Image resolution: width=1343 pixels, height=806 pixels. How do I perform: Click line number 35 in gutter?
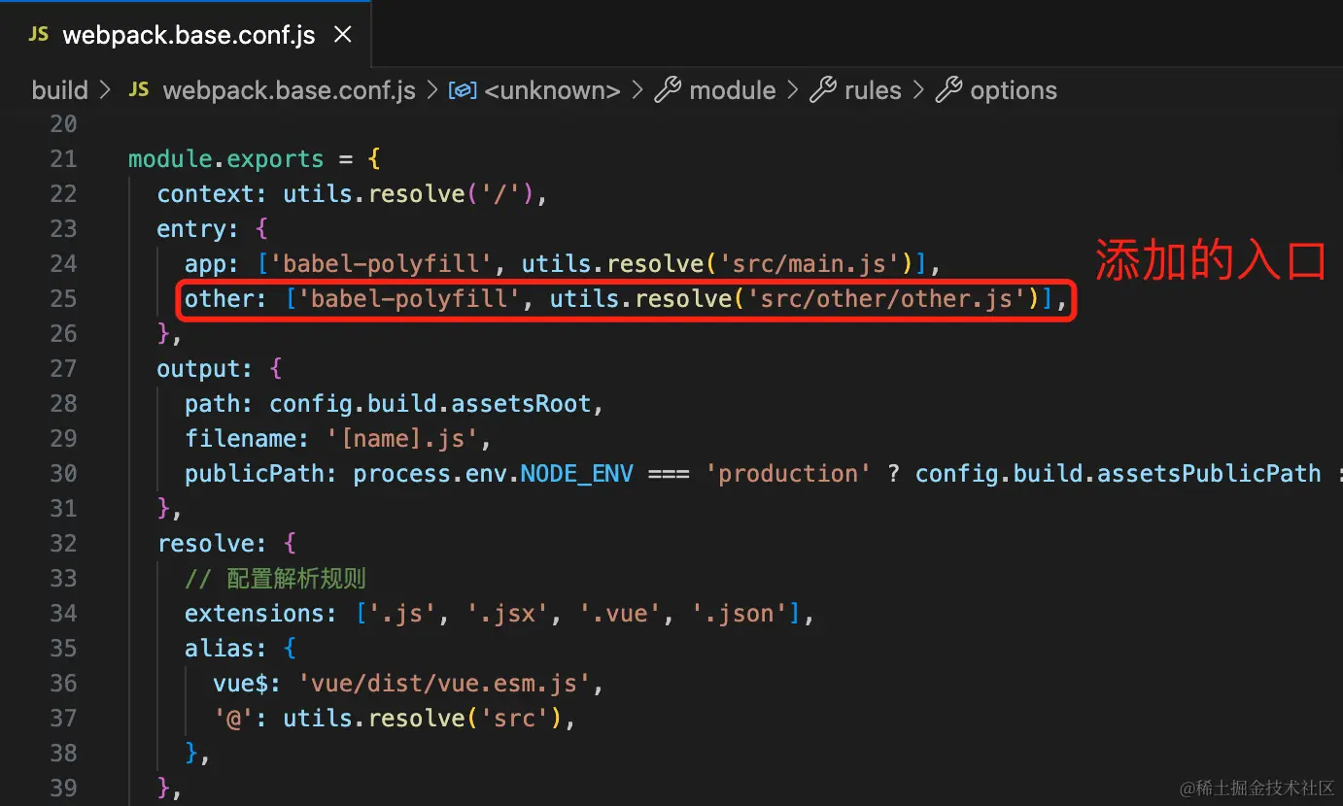[x=63, y=649]
